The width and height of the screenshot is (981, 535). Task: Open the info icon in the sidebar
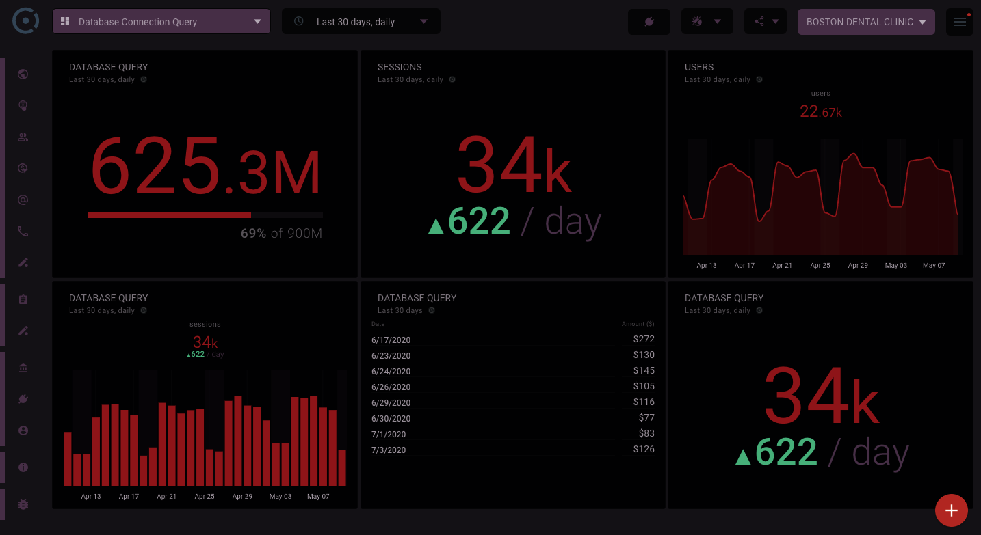pyautogui.click(x=23, y=467)
